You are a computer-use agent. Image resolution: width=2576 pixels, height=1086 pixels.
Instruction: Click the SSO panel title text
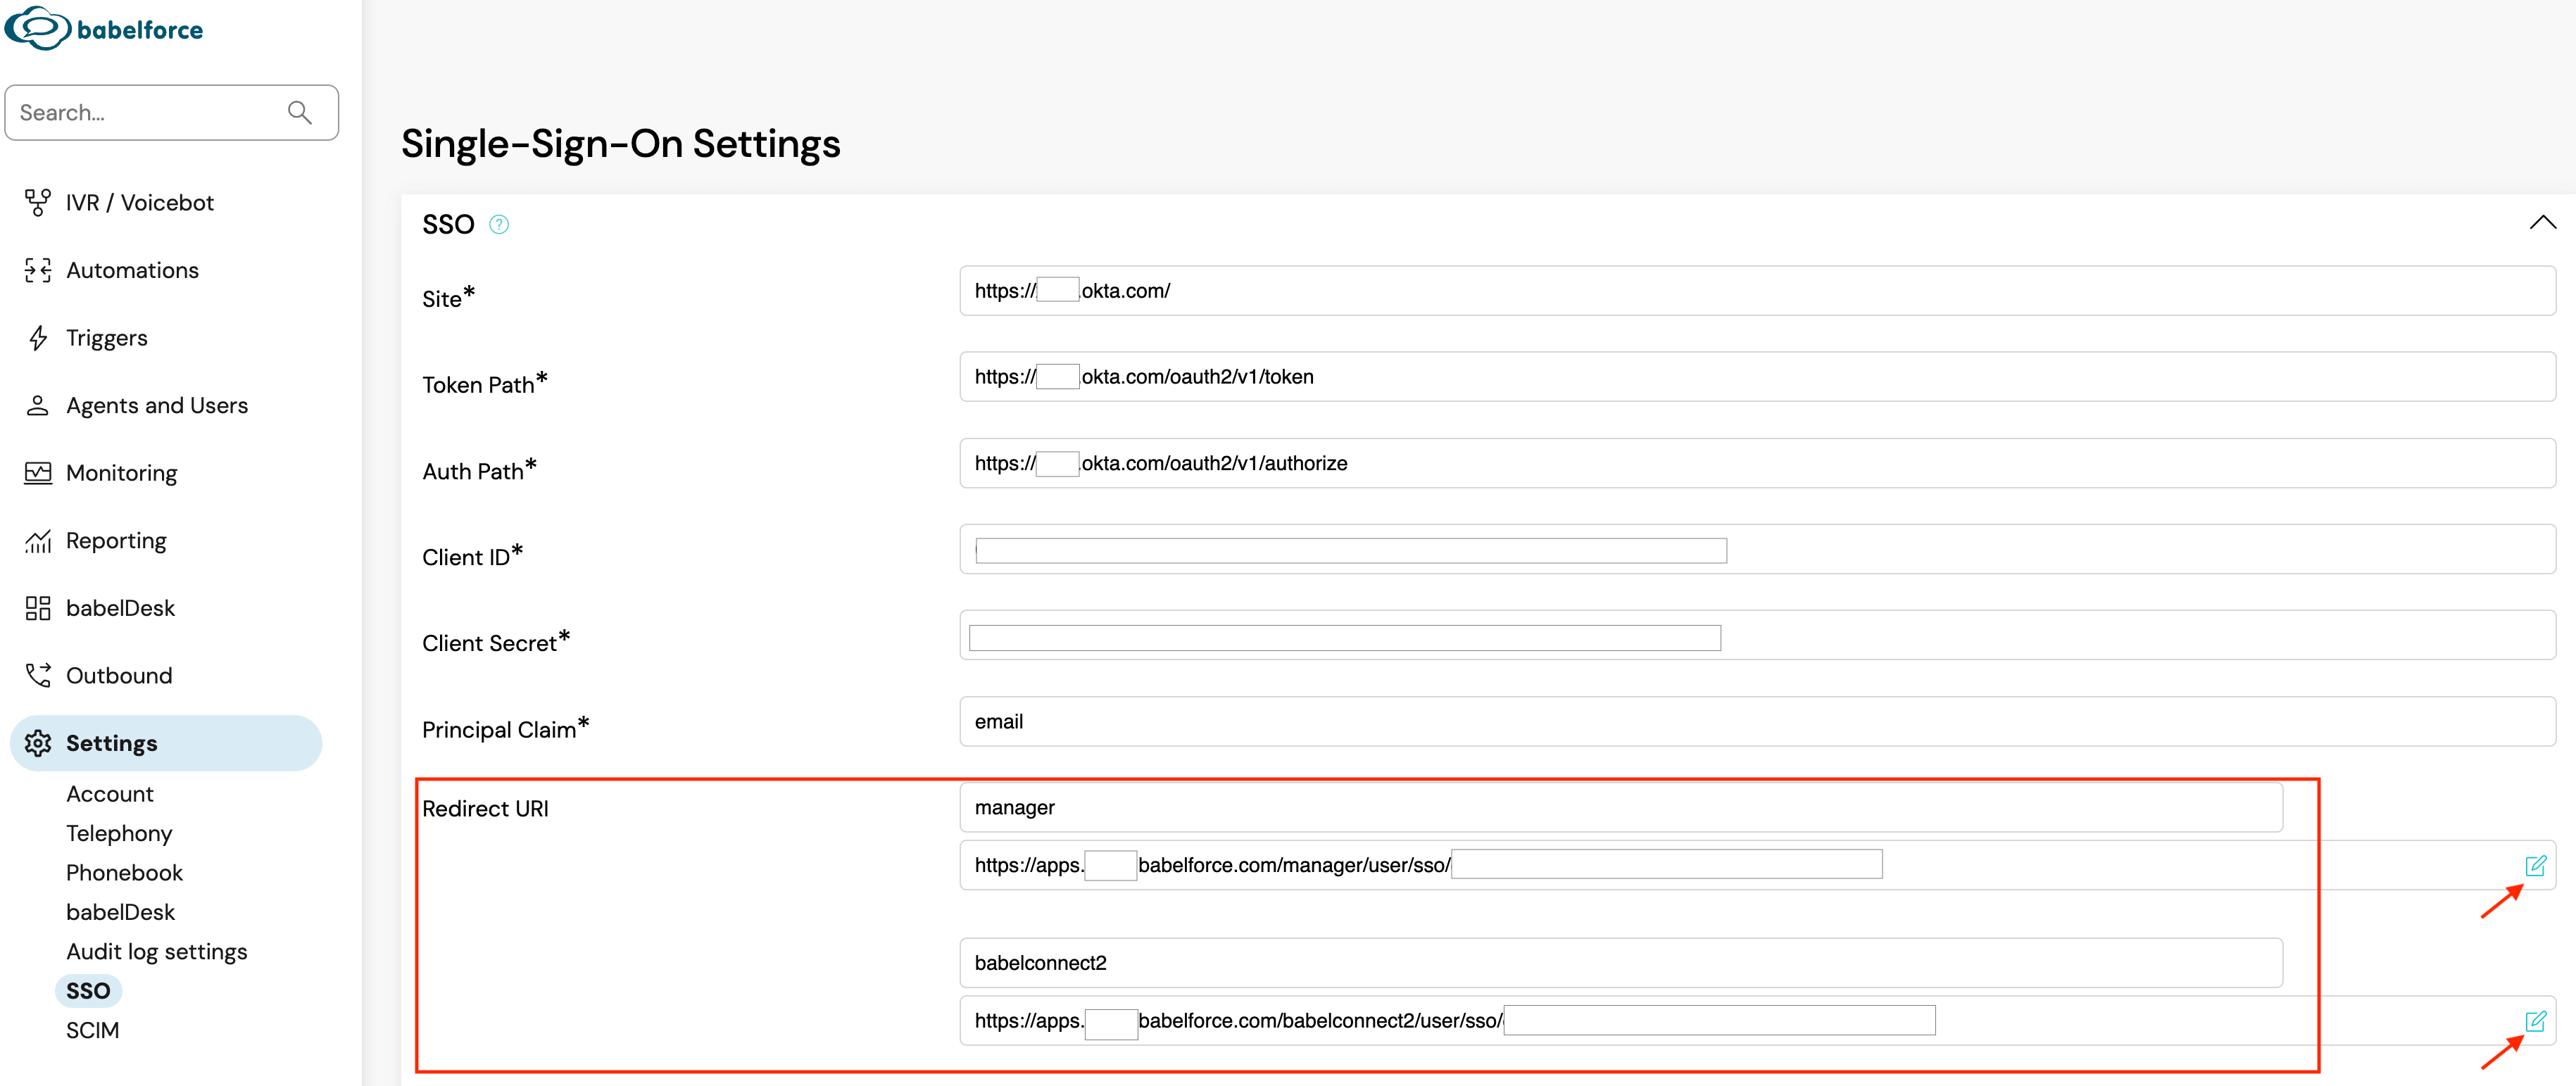pos(448,224)
